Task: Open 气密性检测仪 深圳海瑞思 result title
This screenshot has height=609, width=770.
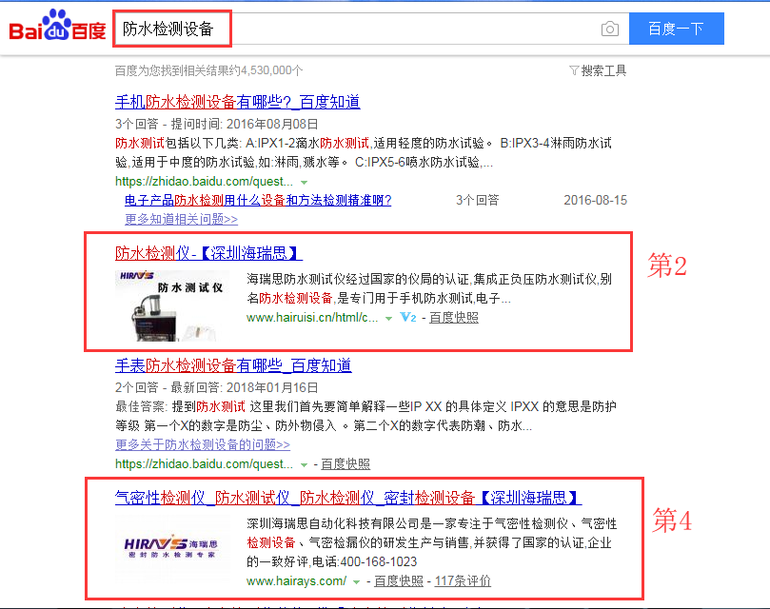Action: click(347, 498)
